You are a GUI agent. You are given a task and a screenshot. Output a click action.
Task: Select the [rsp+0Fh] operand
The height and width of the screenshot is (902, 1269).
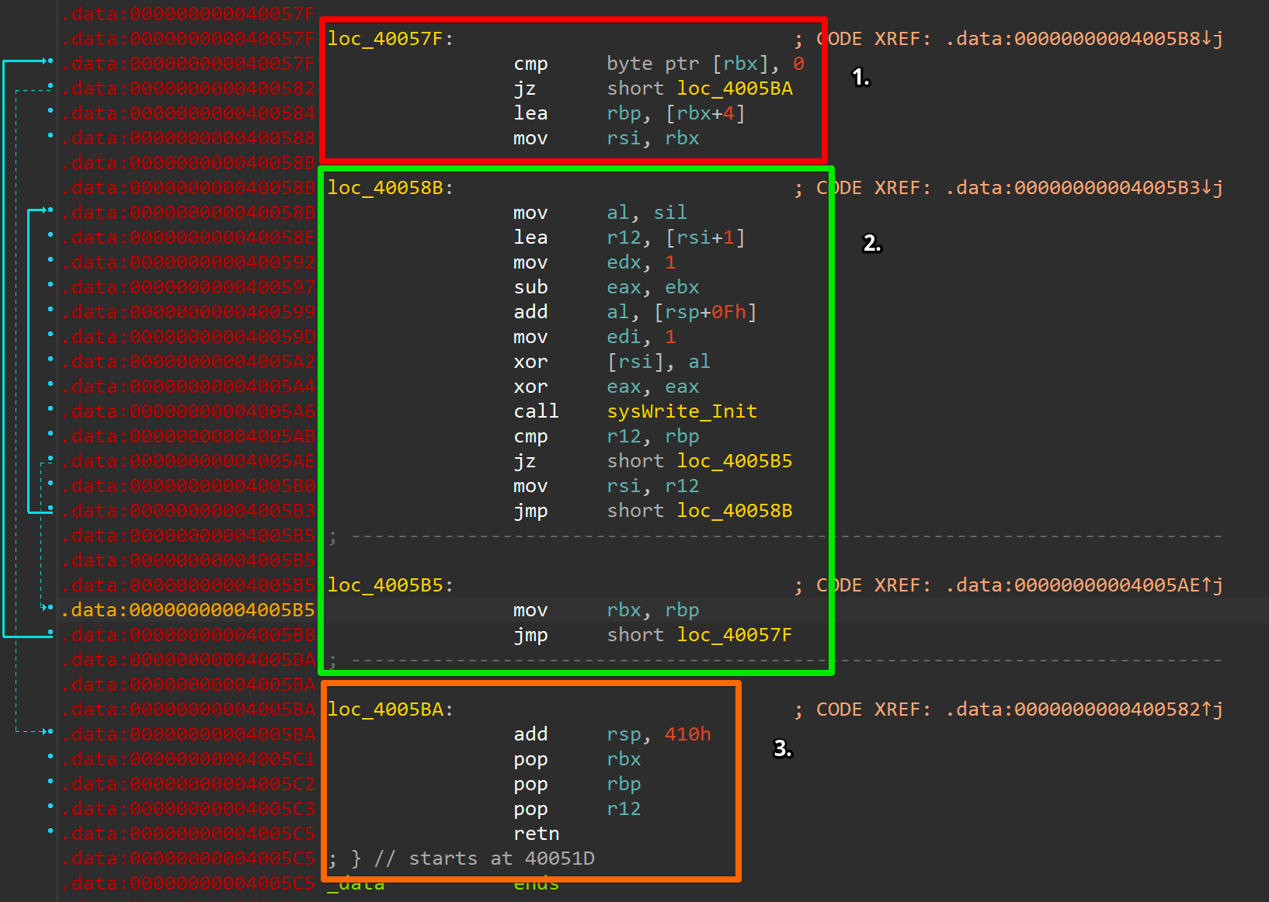(x=705, y=312)
